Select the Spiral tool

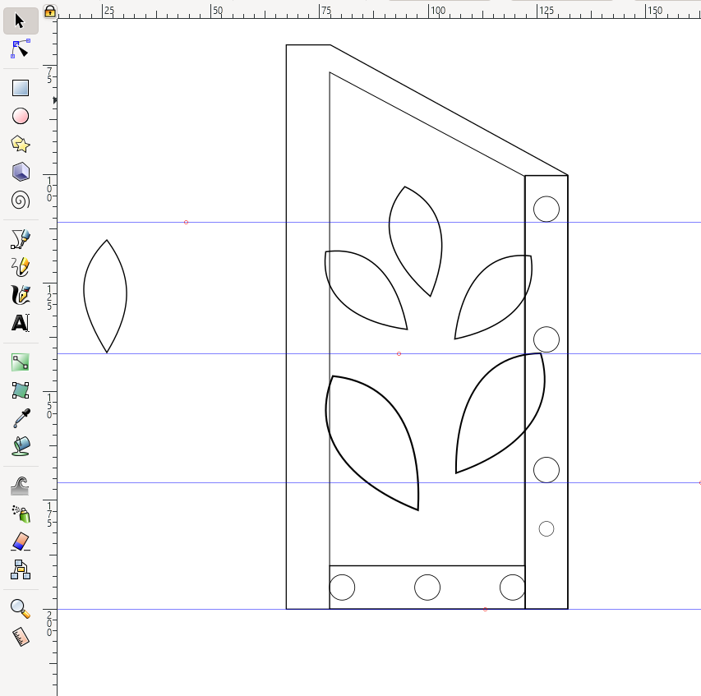pyautogui.click(x=20, y=200)
